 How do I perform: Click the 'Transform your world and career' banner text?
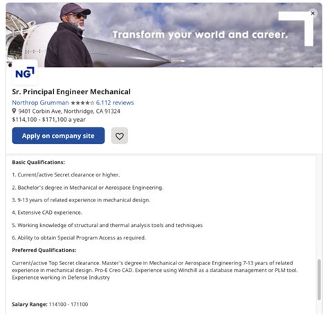click(x=200, y=35)
